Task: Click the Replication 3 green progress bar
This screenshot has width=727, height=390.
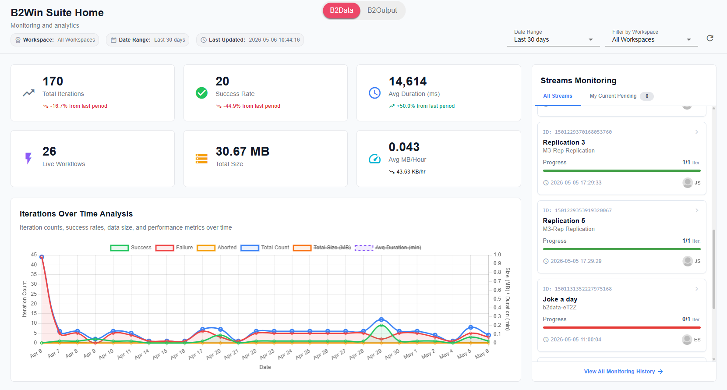Action: coord(621,170)
